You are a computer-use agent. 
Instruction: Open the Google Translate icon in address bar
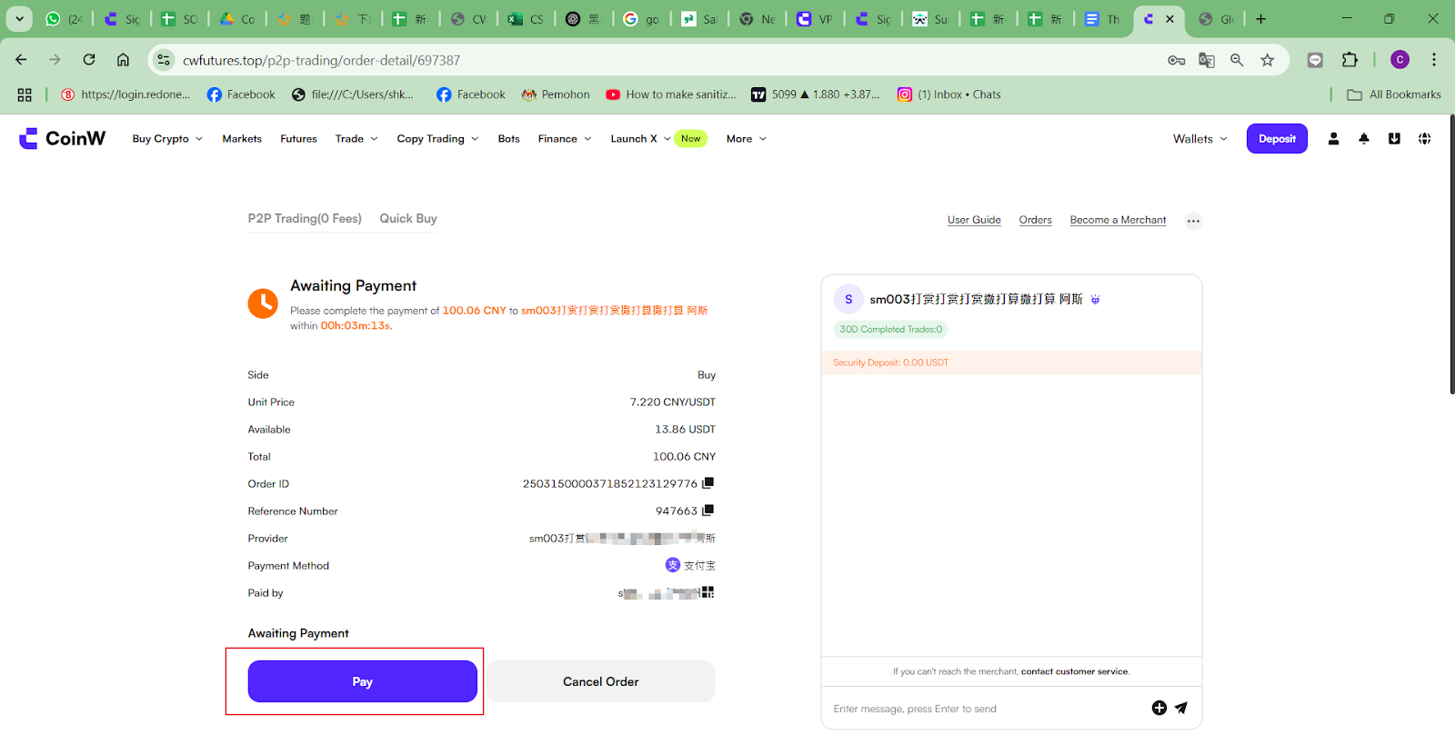coord(1207,60)
